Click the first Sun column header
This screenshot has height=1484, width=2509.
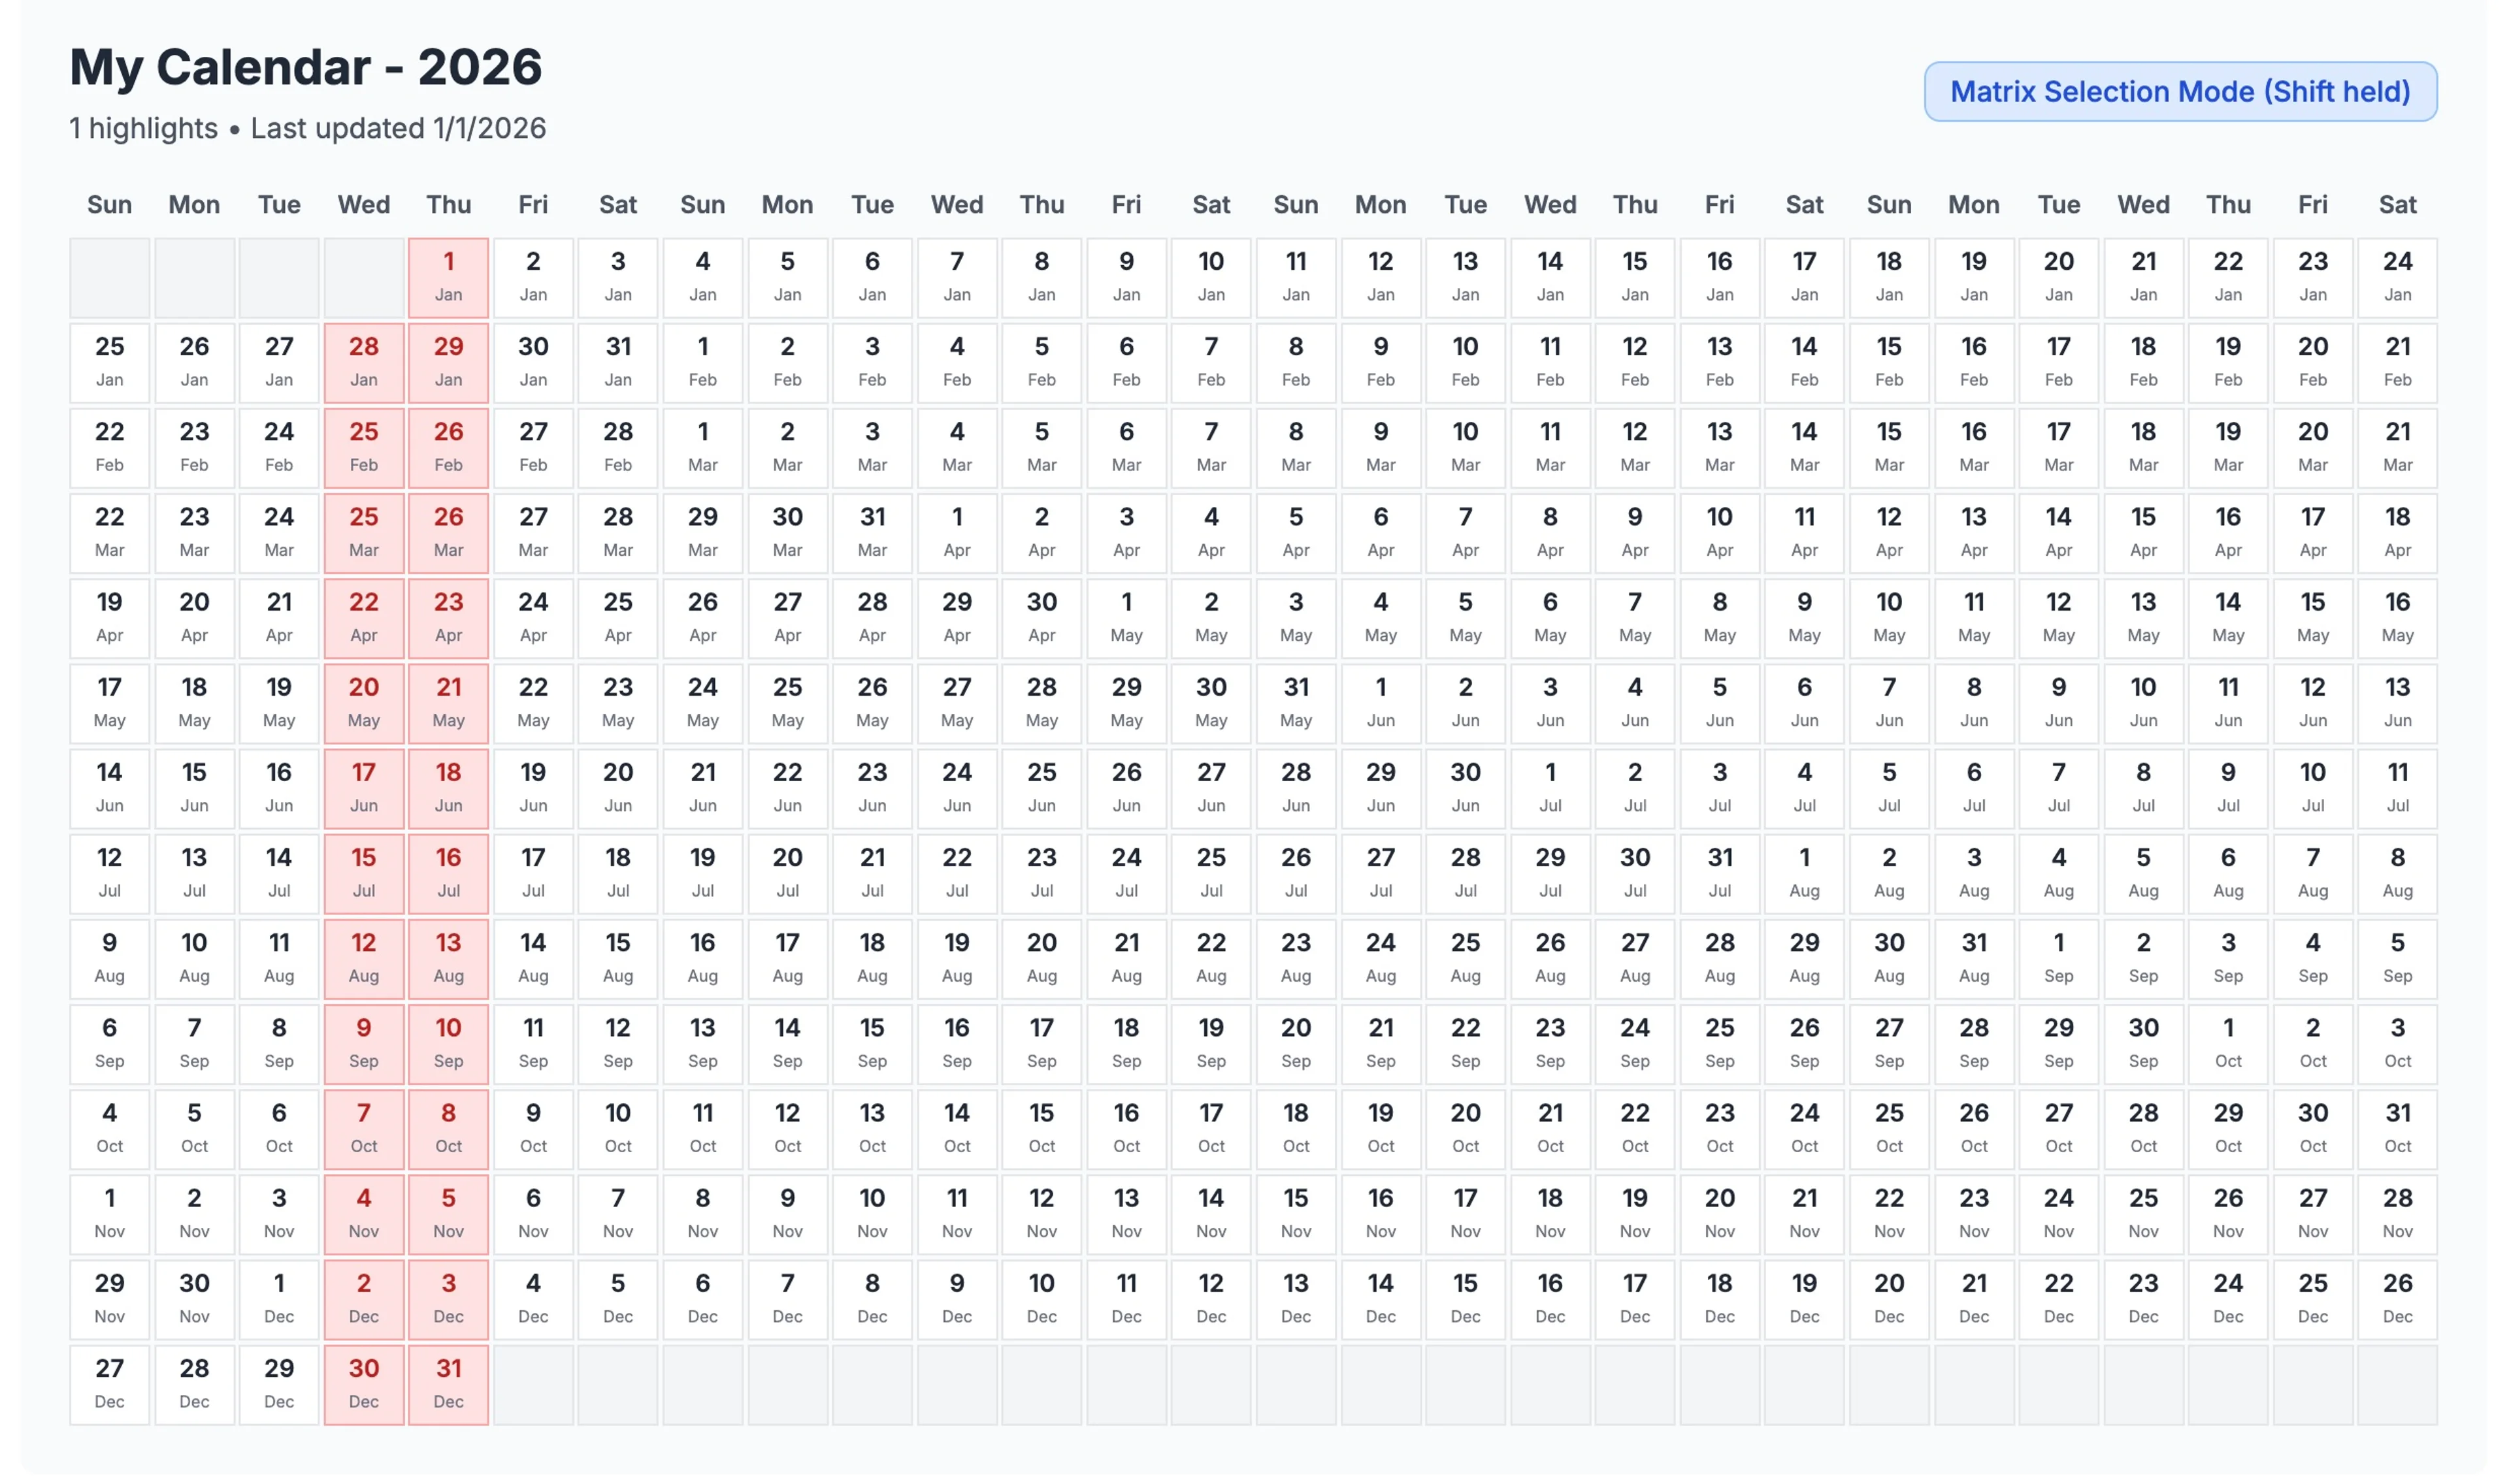pyautogui.click(x=109, y=204)
